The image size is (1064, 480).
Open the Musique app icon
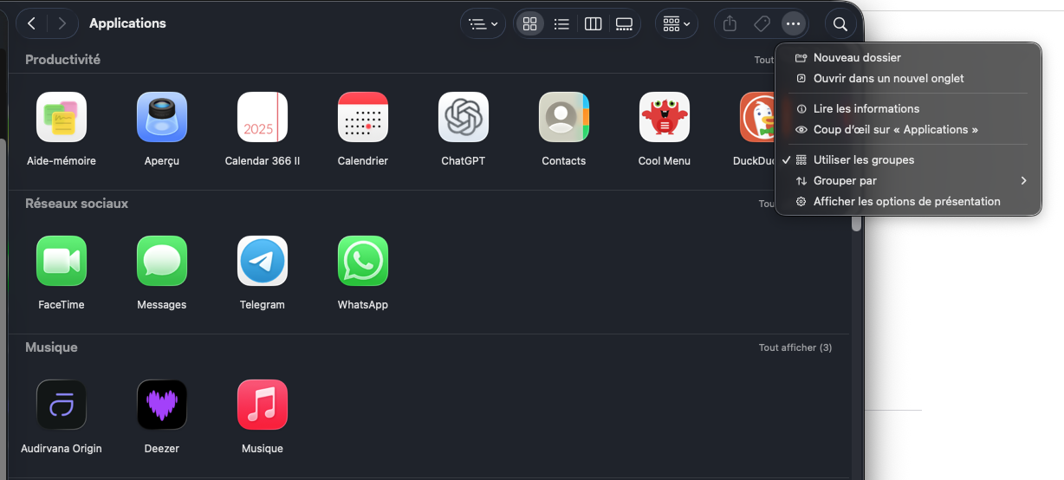[x=263, y=405]
